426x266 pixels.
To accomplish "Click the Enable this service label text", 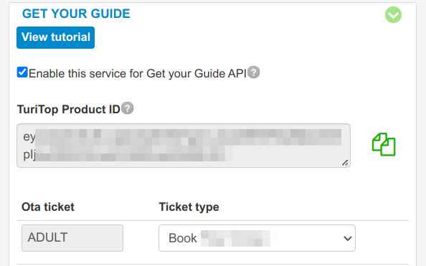I will [138, 74].
